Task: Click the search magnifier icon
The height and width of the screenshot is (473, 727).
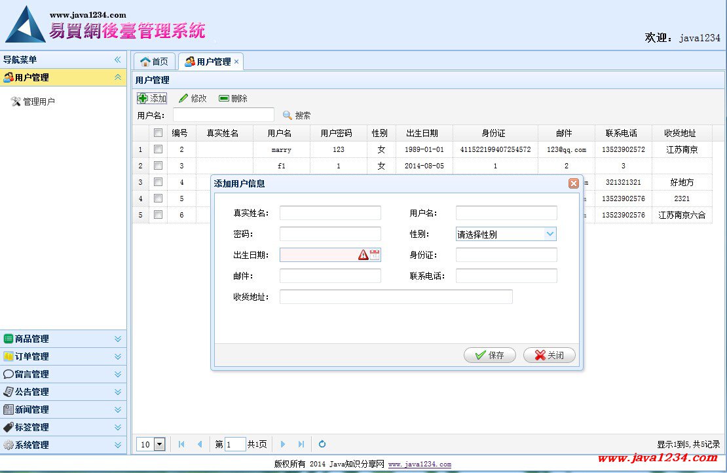Action: [x=287, y=115]
